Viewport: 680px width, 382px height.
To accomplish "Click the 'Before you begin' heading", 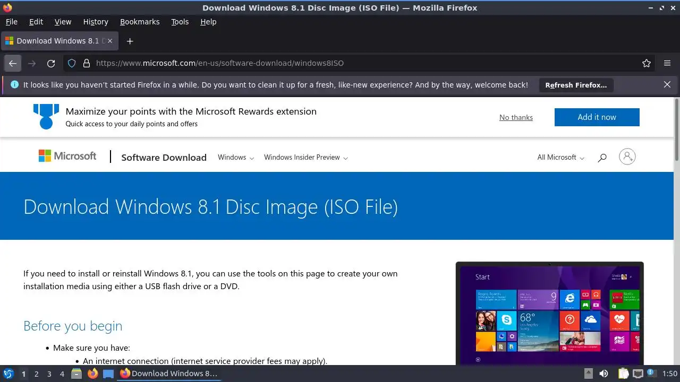I will [x=73, y=326].
